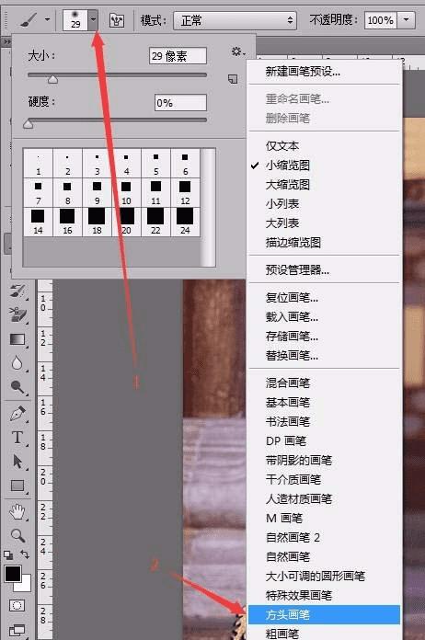Pick the Hand tool
The image size is (425, 640).
click(17, 511)
